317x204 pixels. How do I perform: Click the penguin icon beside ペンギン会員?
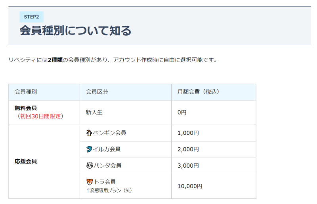pyautogui.click(x=89, y=133)
